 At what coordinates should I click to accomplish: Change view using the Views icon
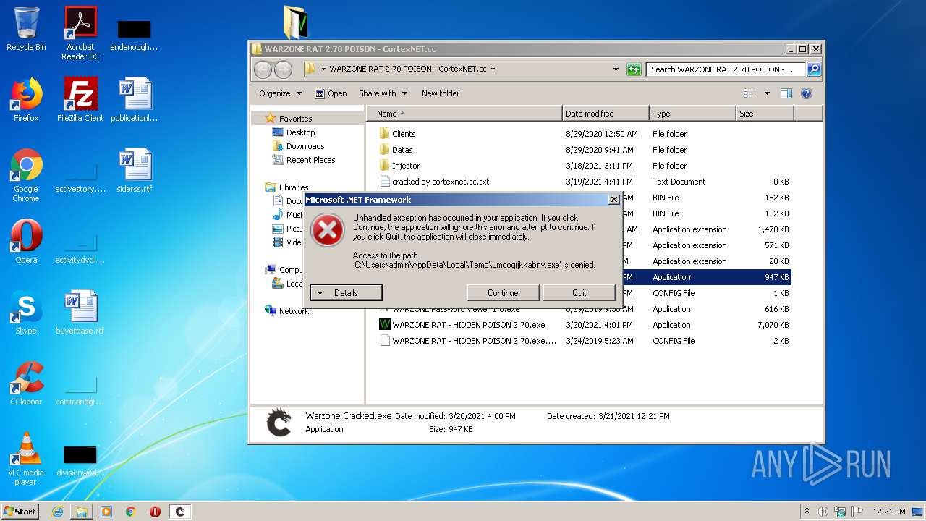(x=749, y=93)
